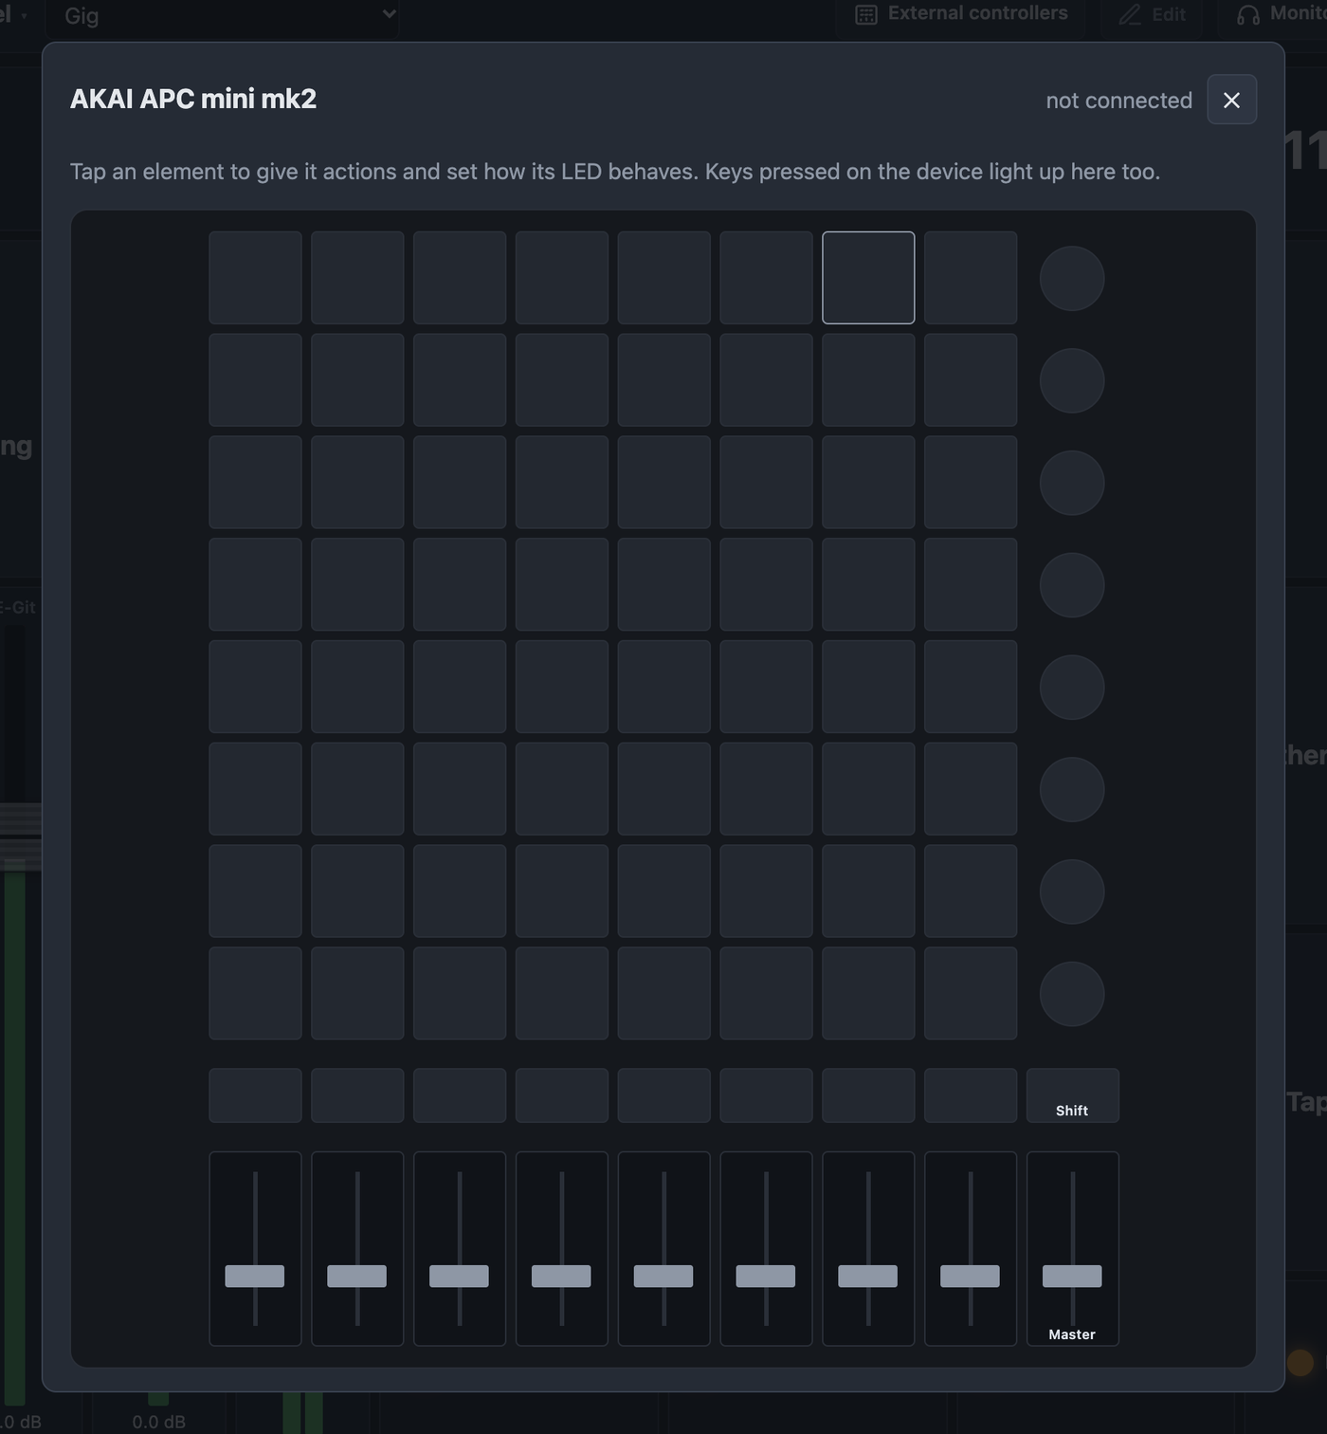Open the Gig dropdown behind the dialog

click(223, 16)
